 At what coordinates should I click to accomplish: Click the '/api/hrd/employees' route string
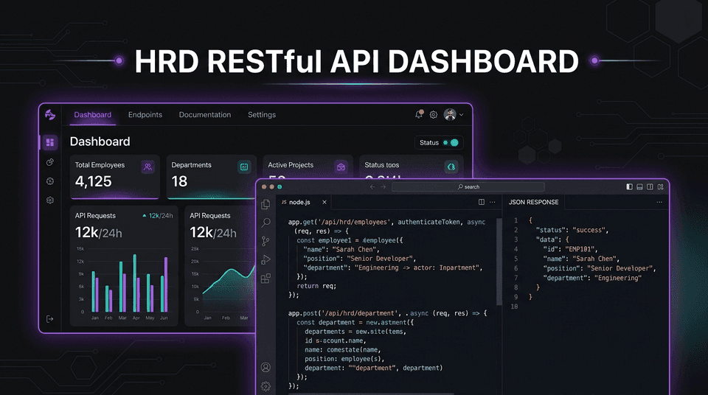(354, 222)
